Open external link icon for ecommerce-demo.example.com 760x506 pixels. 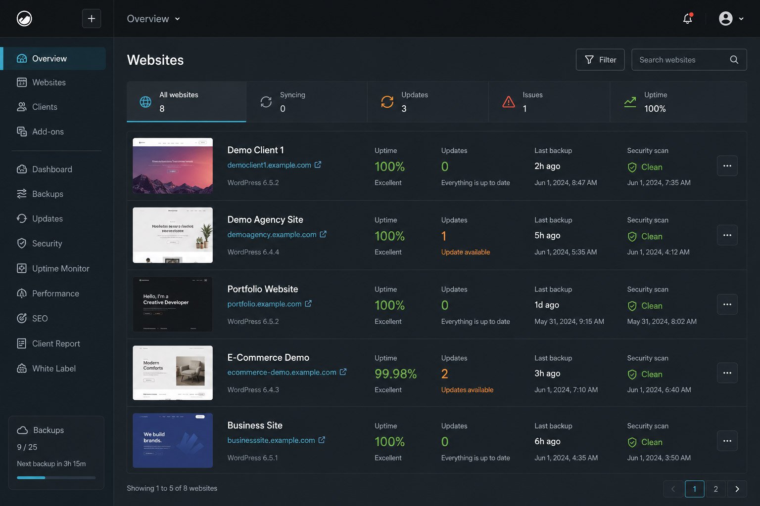(x=343, y=372)
